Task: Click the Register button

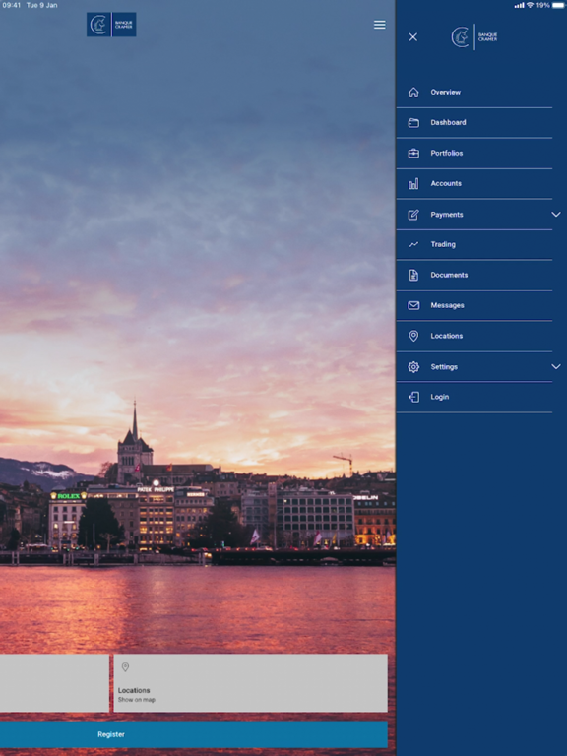Action: point(194,734)
